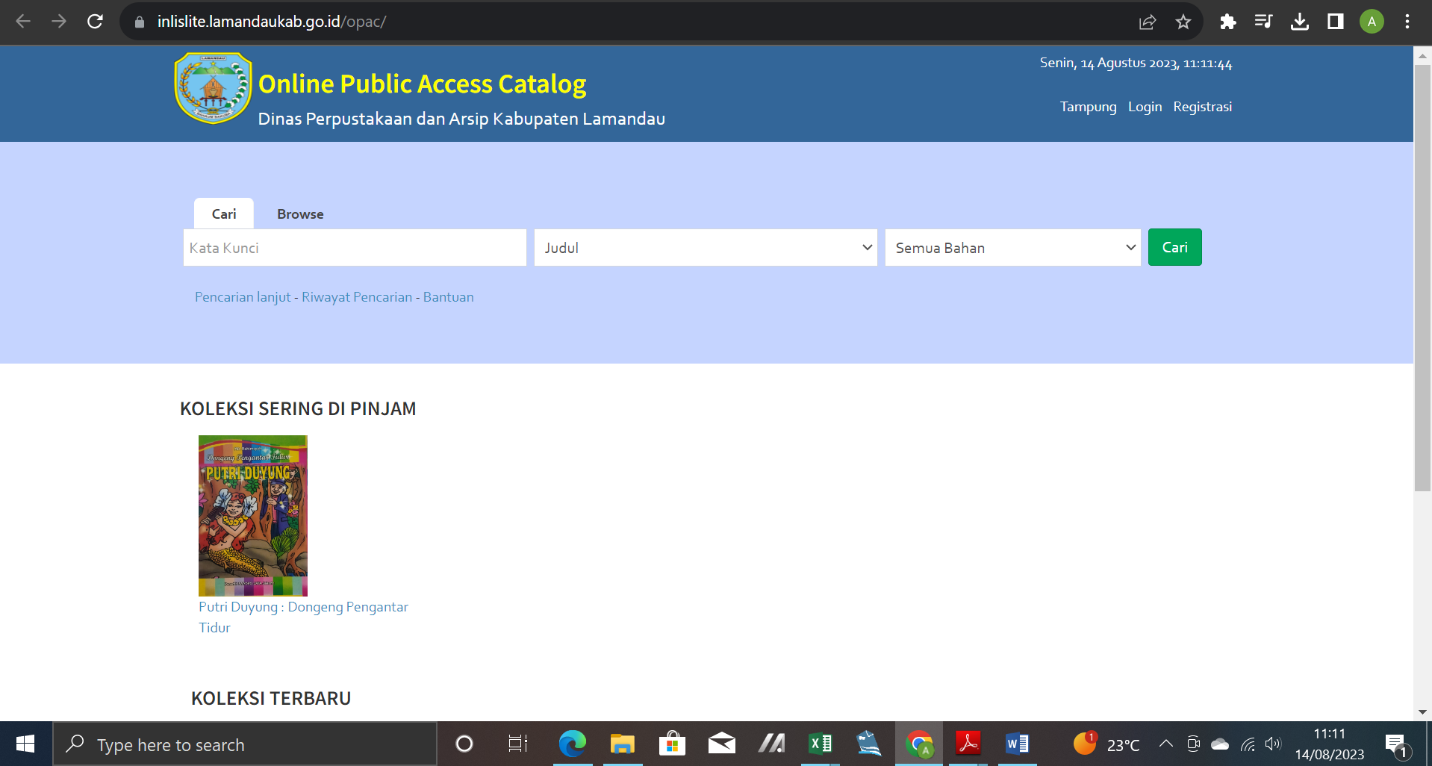Click the browser back arrow

tap(23, 22)
